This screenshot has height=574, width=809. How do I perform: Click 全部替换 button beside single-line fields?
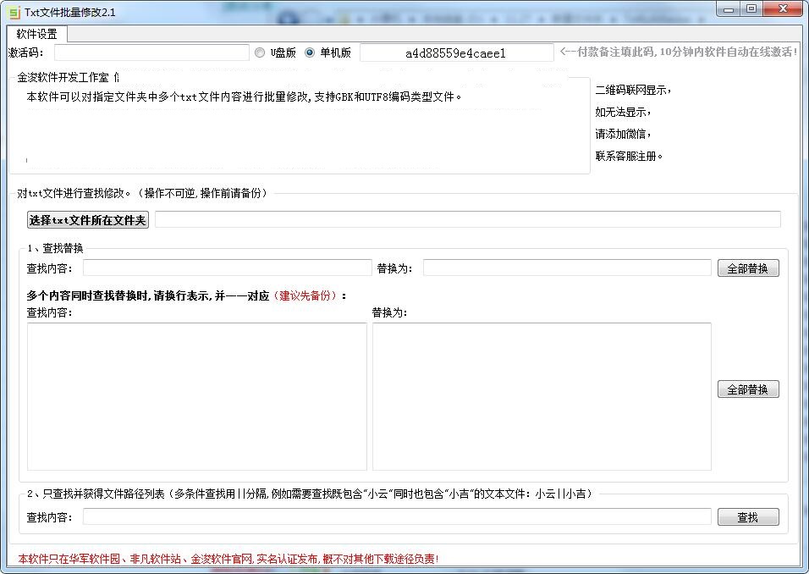tap(748, 268)
